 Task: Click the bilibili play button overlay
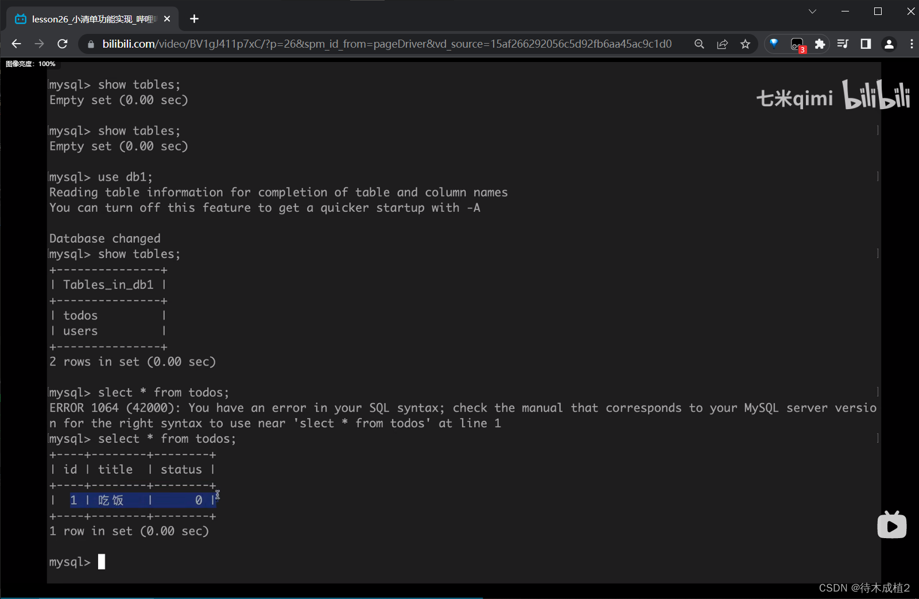892,524
